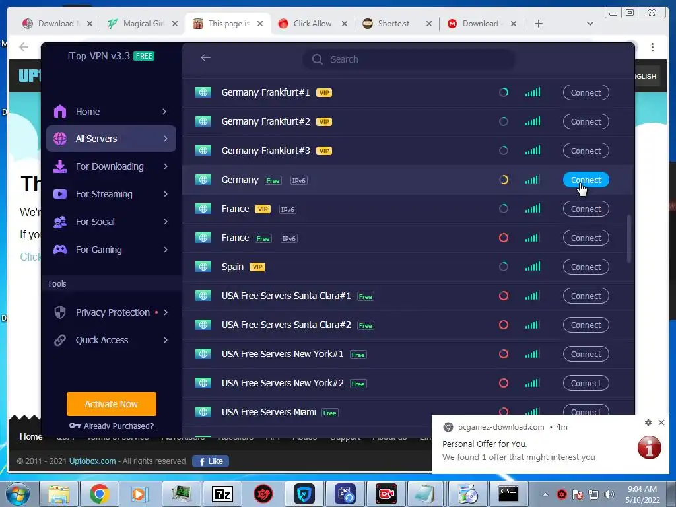
Task: Click the volume speaker tray icon
Action: (x=609, y=494)
